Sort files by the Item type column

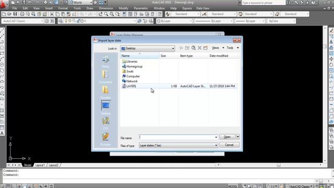coord(194,56)
